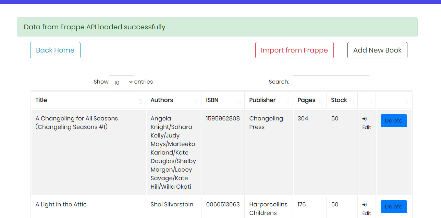The image size is (441, 218).
Task: Delete A Light in the Attic book
Action: [394, 207]
